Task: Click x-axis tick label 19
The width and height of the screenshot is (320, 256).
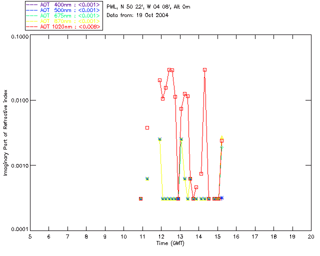Action: pyautogui.click(x=292, y=236)
